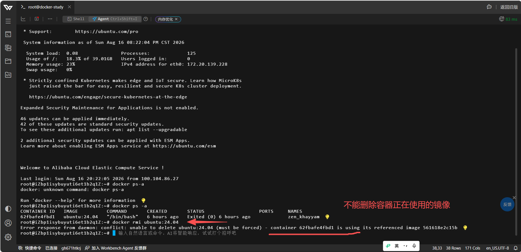Open the hamburger menu in the sidebar
Screen dimensions: 521x252
point(8,21)
